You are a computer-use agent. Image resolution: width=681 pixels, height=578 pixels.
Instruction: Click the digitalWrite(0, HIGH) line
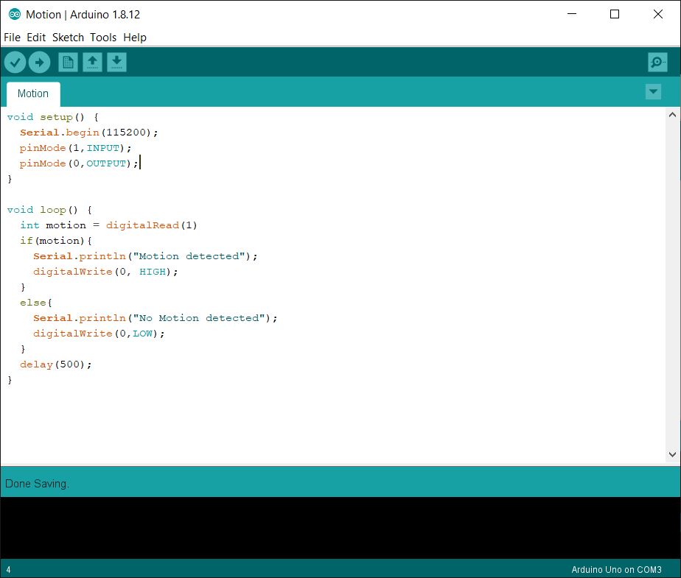pos(105,272)
